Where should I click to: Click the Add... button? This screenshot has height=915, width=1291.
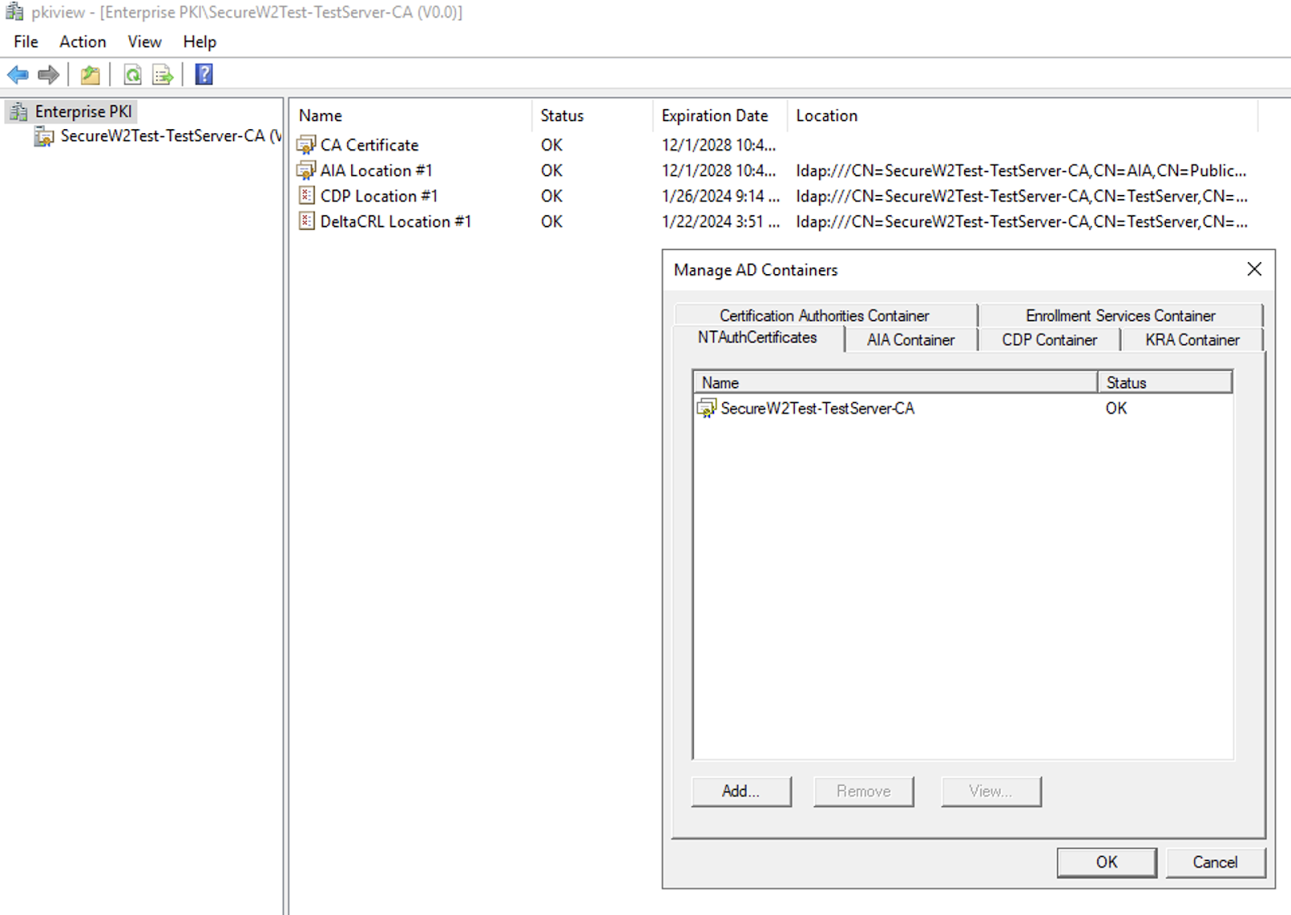click(x=741, y=792)
